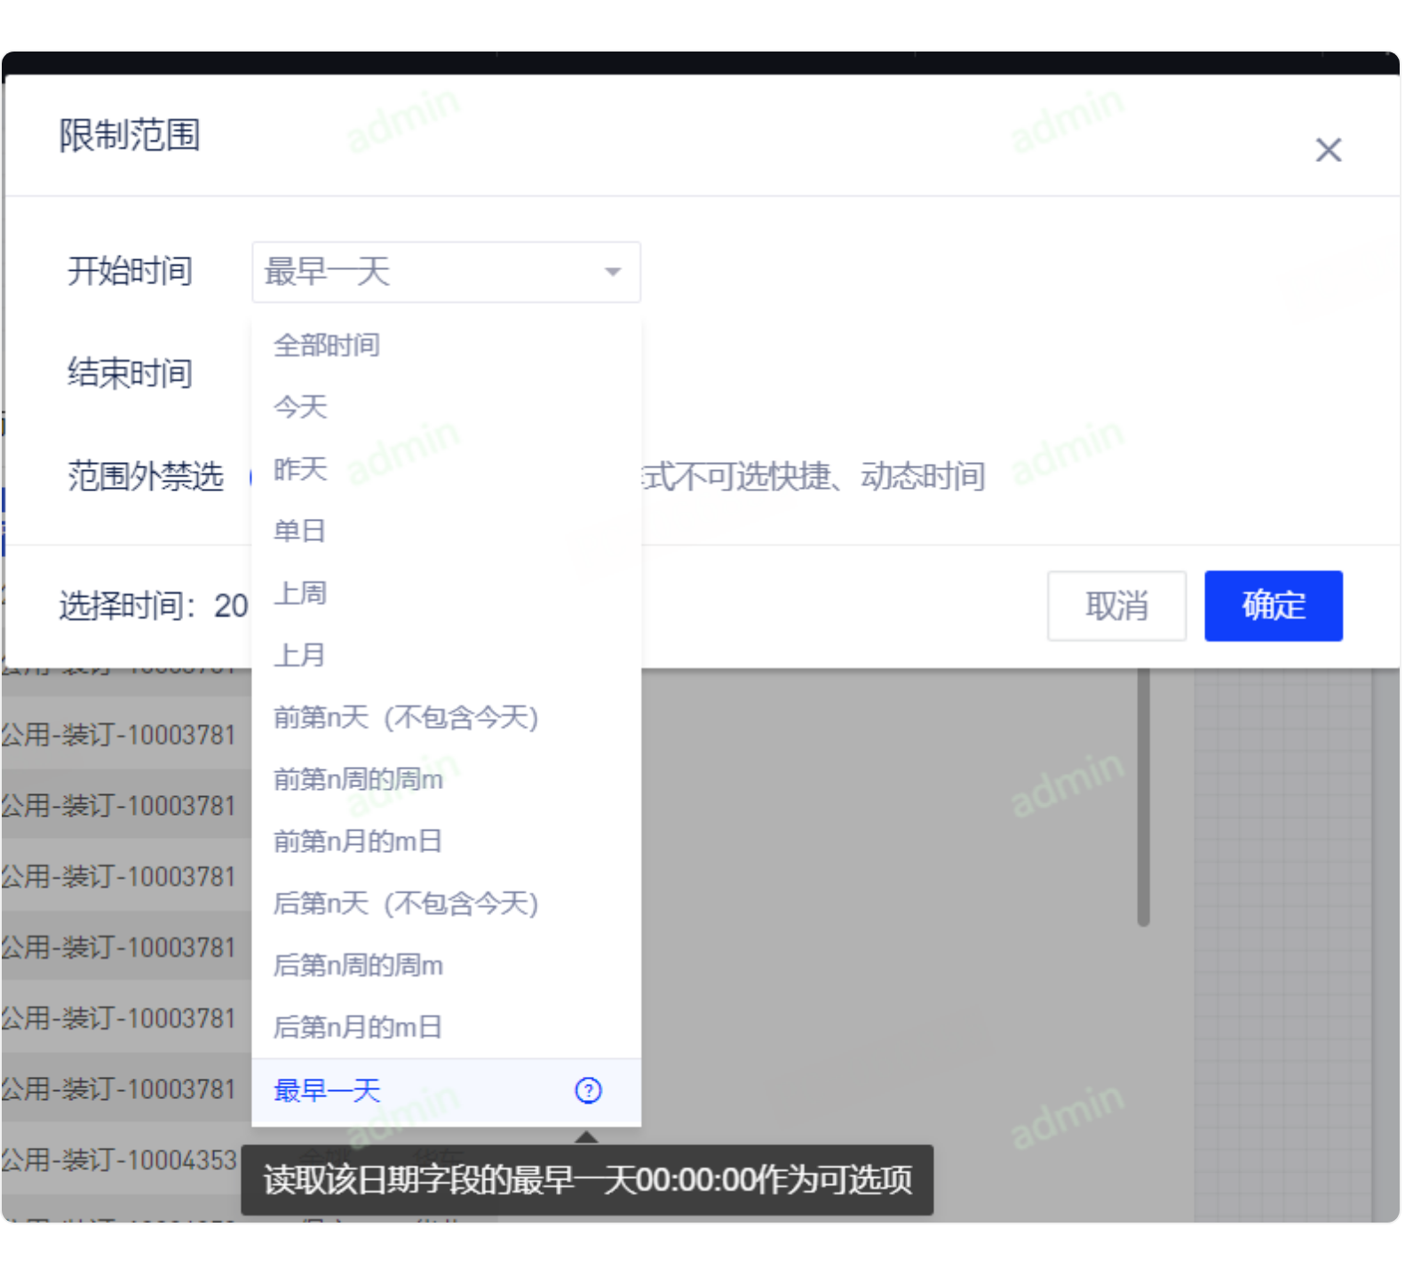Choose 今天 in the time options

(300, 407)
